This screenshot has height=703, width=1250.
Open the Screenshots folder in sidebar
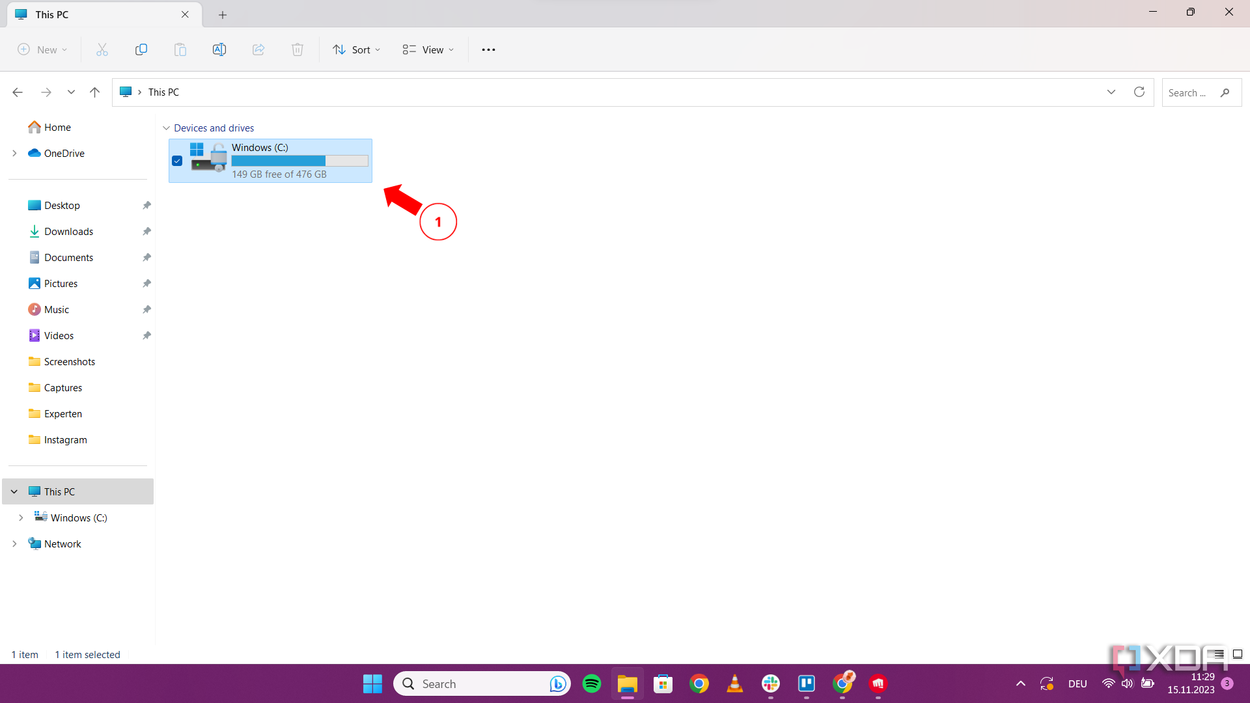[x=69, y=361]
